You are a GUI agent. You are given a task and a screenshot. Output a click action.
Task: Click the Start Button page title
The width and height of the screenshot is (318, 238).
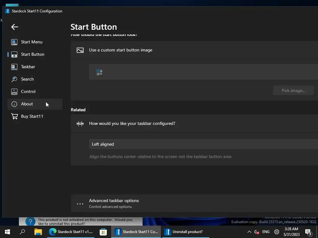[94, 27]
